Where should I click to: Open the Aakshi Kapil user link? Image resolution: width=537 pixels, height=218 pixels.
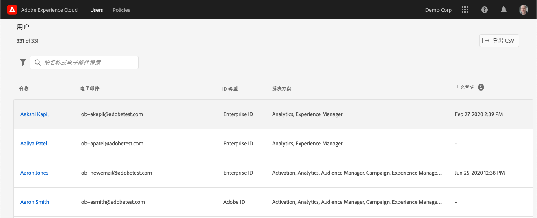point(35,114)
